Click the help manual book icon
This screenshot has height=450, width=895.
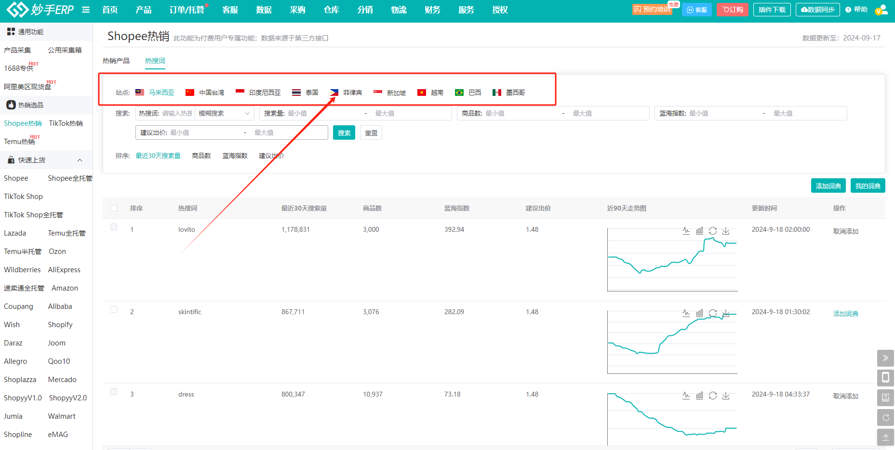[885, 397]
